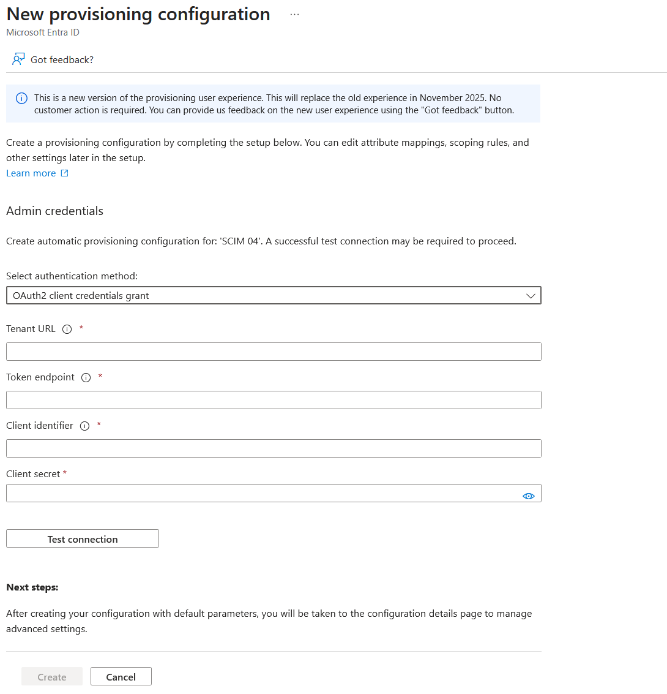Click the Got feedback person icon
This screenshot has width=667, height=694.
click(x=18, y=59)
